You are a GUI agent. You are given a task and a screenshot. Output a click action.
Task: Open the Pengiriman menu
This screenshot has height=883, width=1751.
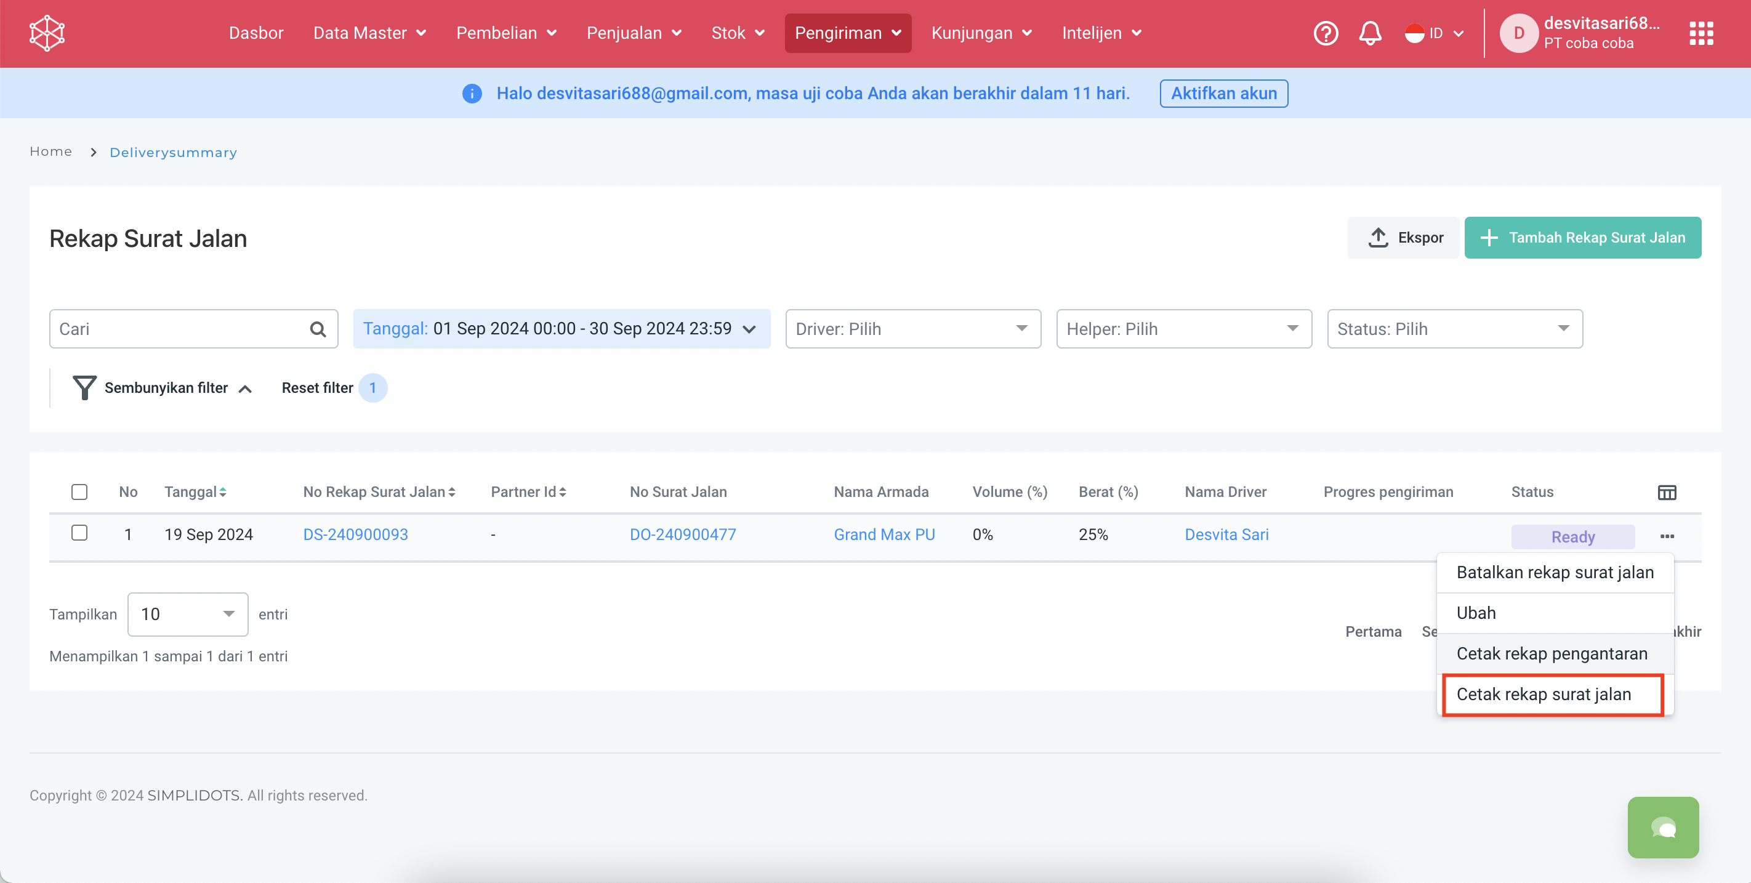[847, 33]
